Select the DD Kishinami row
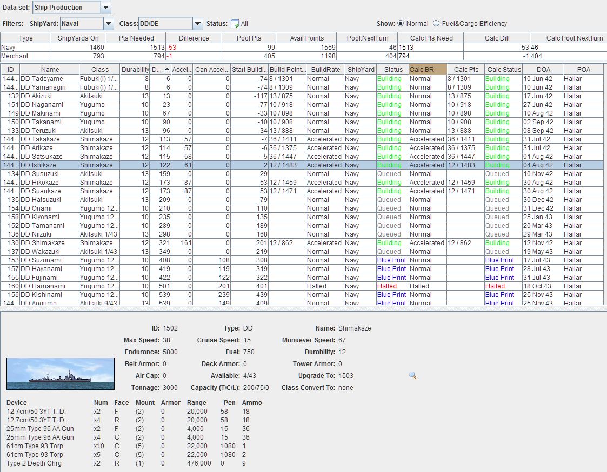The image size is (607, 472). [302, 294]
